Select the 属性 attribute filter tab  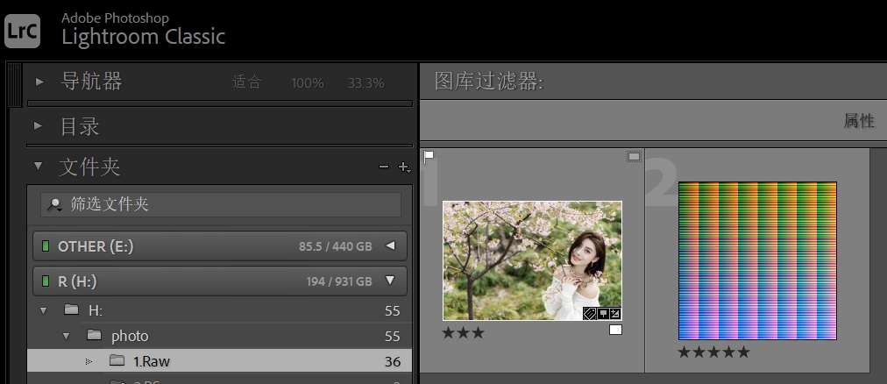858,121
